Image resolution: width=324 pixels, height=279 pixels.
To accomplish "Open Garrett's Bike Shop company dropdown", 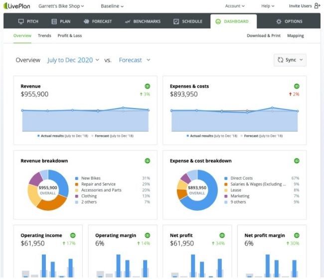I will pyautogui.click(x=61, y=6).
